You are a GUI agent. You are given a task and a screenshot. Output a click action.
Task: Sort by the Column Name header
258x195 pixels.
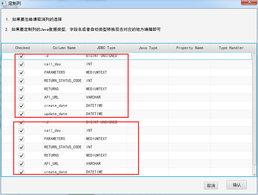(x=64, y=48)
